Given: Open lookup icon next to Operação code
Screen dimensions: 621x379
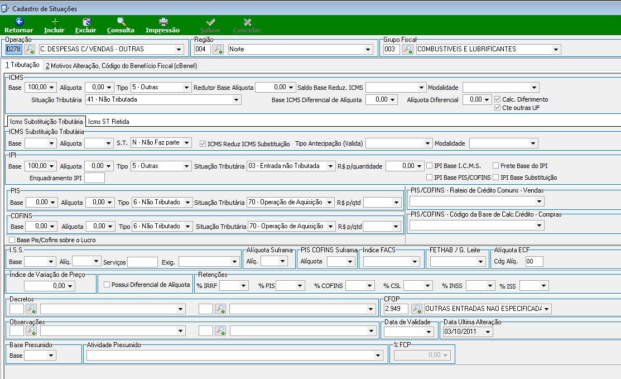Looking at the screenshot, I should click(x=30, y=49).
